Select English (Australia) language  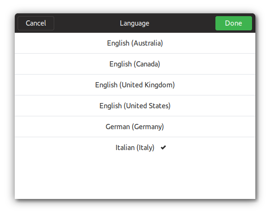tap(135, 43)
